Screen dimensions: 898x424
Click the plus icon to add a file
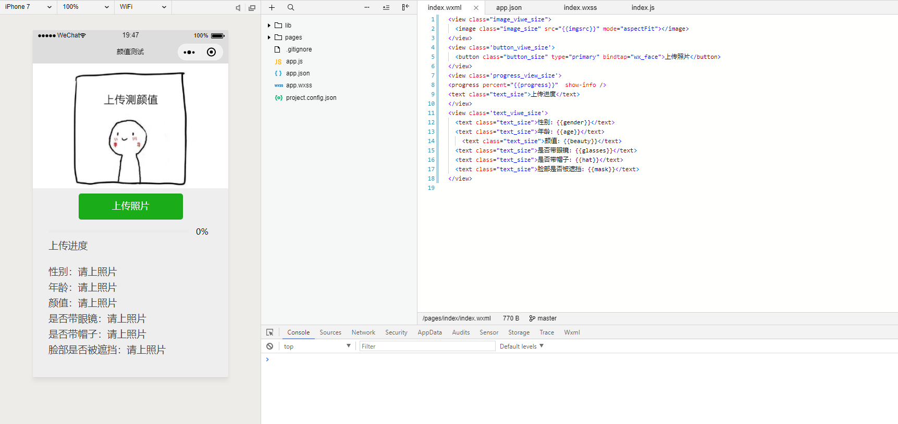(x=272, y=7)
